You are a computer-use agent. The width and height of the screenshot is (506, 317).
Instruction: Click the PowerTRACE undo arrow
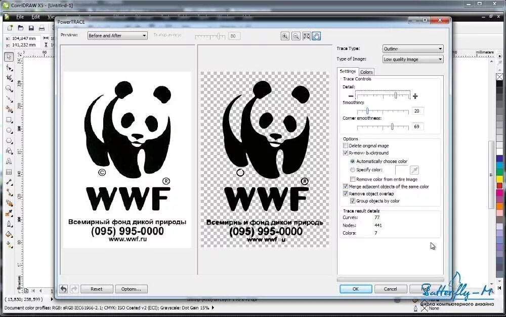[x=64, y=289]
